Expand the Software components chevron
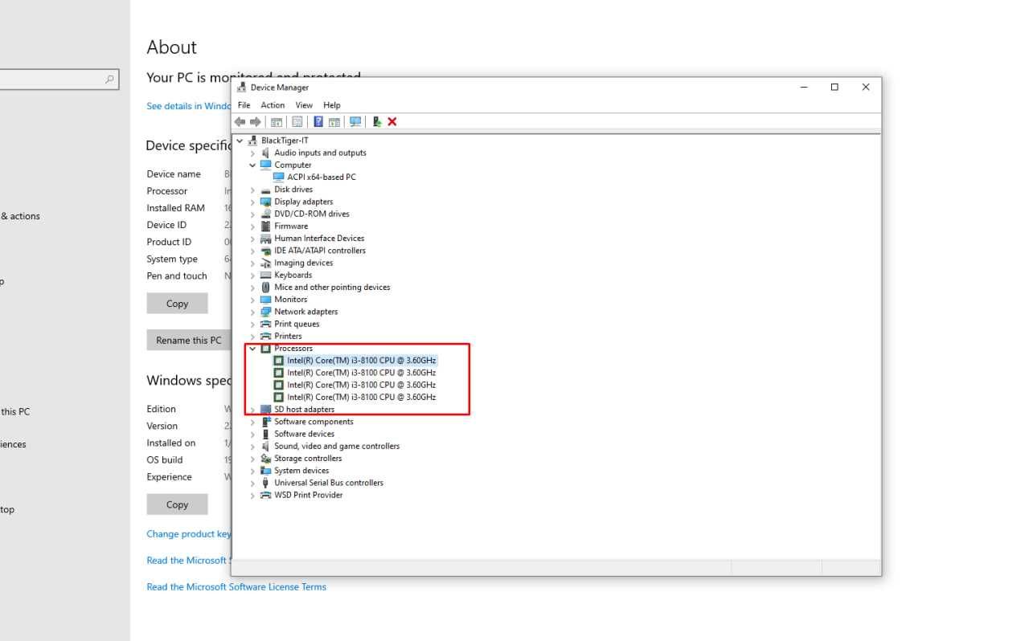Viewport: 1029px width, 641px height. click(x=252, y=422)
